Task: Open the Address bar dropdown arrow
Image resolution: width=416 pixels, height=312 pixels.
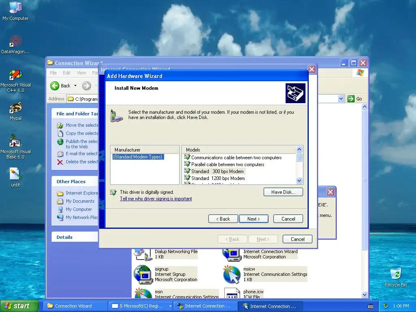Action: pos(341,99)
